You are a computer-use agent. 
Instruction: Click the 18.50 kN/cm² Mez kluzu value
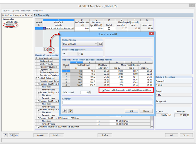(x=116, y=121)
